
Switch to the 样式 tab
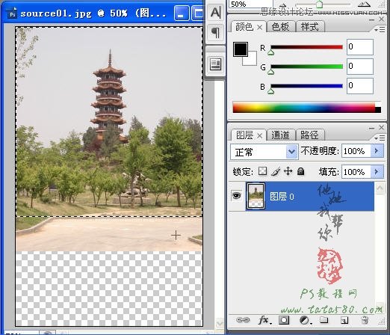(309, 27)
